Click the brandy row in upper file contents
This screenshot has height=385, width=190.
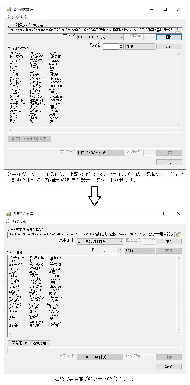(x=35, y=78)
